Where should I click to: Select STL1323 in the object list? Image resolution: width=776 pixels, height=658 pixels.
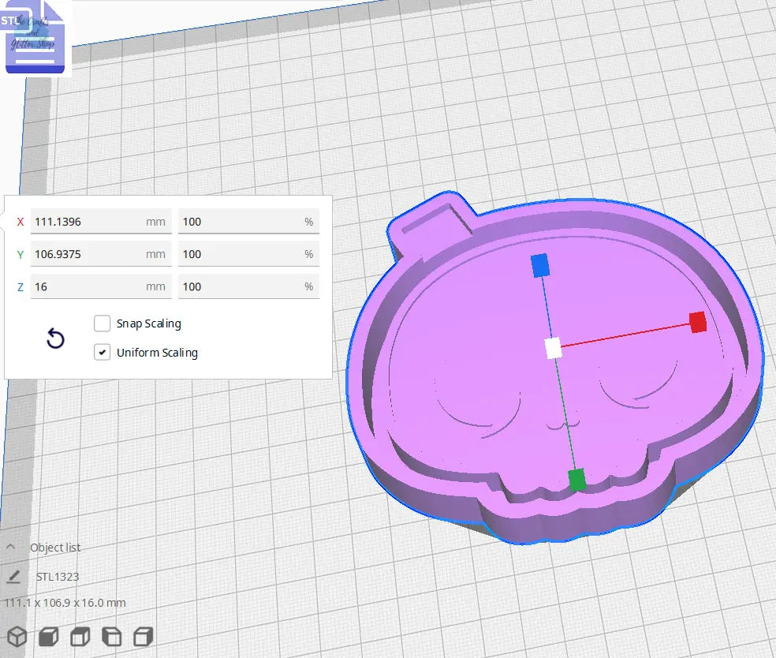click(59, 576)
